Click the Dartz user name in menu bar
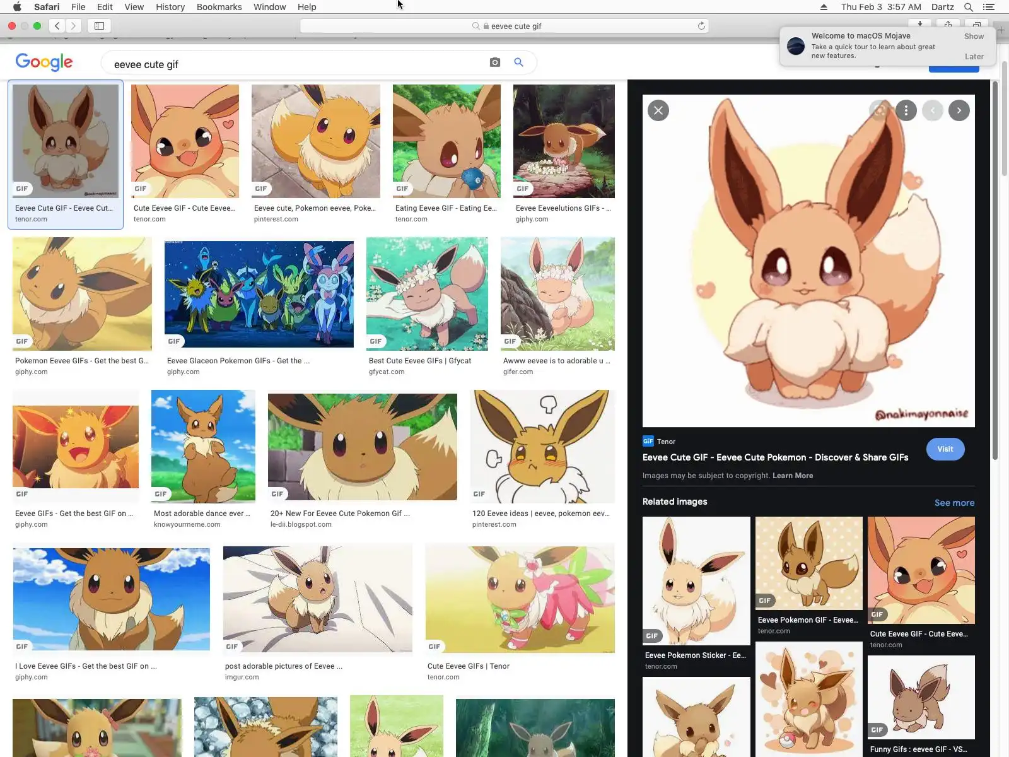Image resolution: width=1009 pixels, height=757 pixels. click(x=942, y=7)
